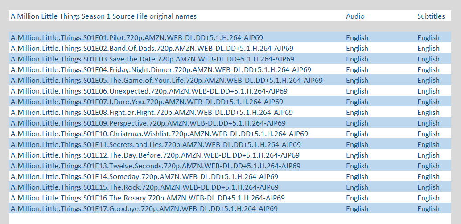Select the S01E04.Friday.Night.Dinner file name
Viewport: 461px width, 224px height.
click(161, 70)
